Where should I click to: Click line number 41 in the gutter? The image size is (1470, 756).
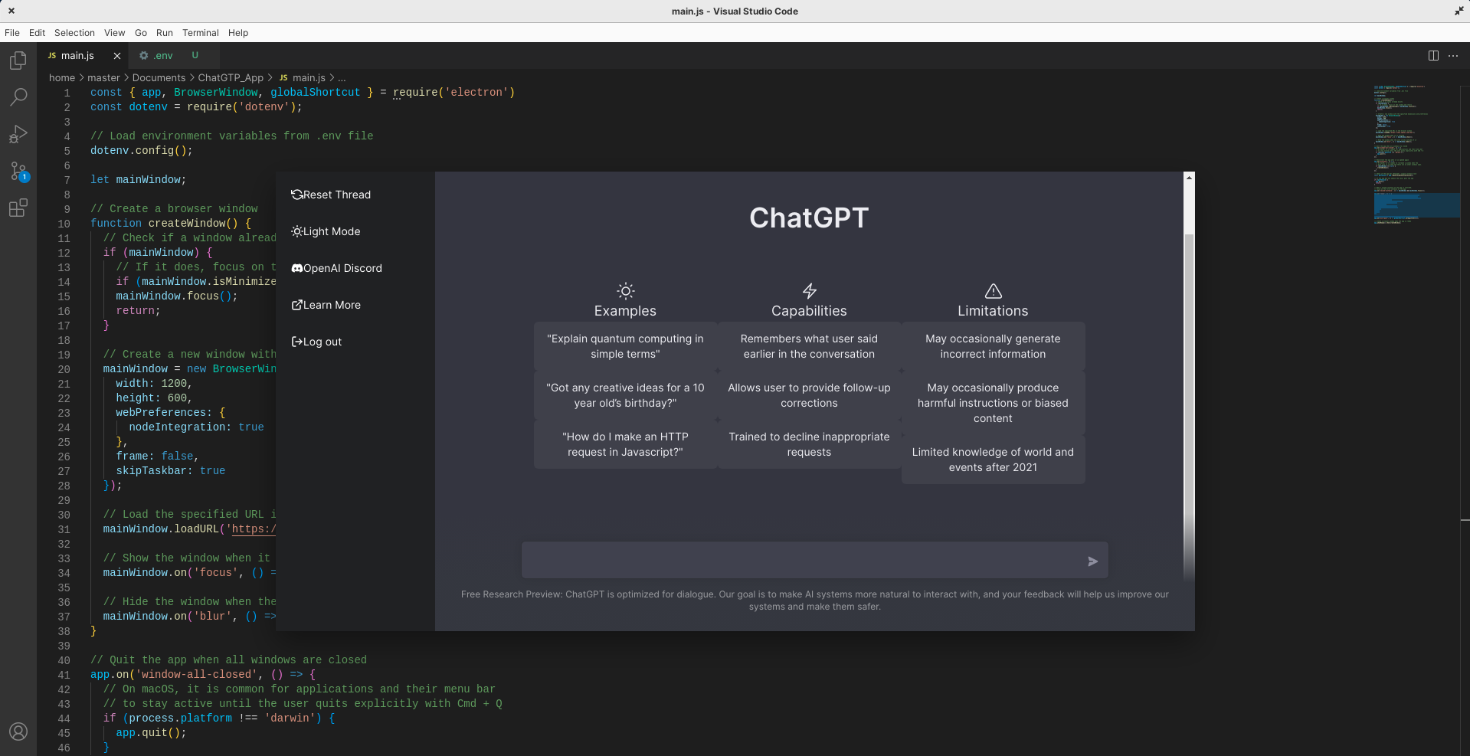click(64, 675)
